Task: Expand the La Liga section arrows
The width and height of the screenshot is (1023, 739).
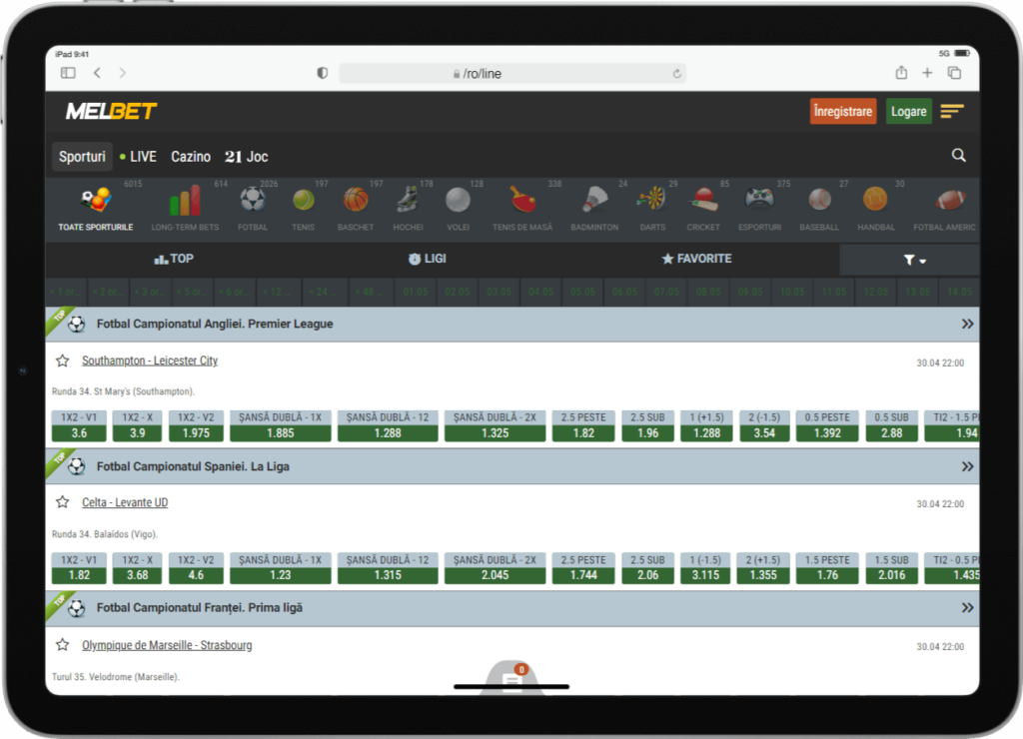Action: click(x=967, y=466)
